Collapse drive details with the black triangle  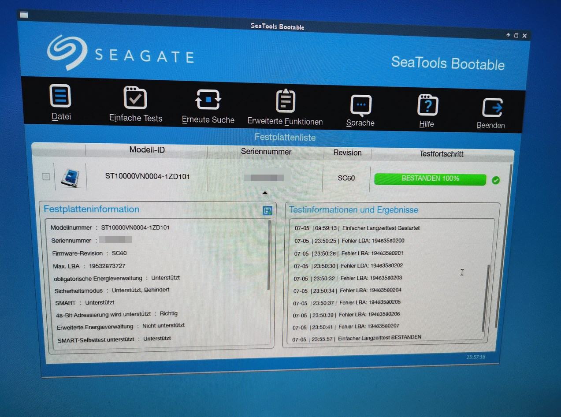click(264, 193)
